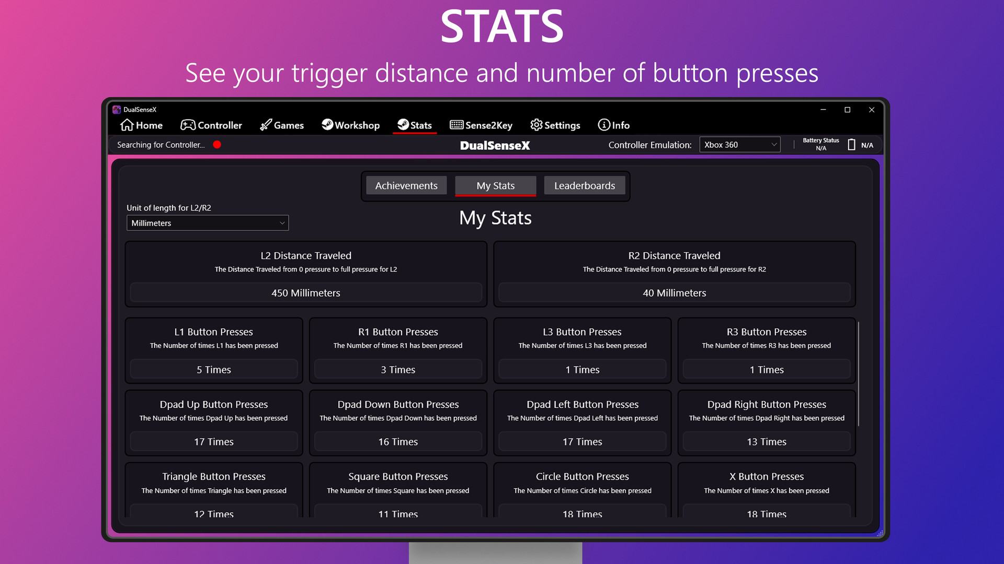Click the My Stats button

point(496,185)
